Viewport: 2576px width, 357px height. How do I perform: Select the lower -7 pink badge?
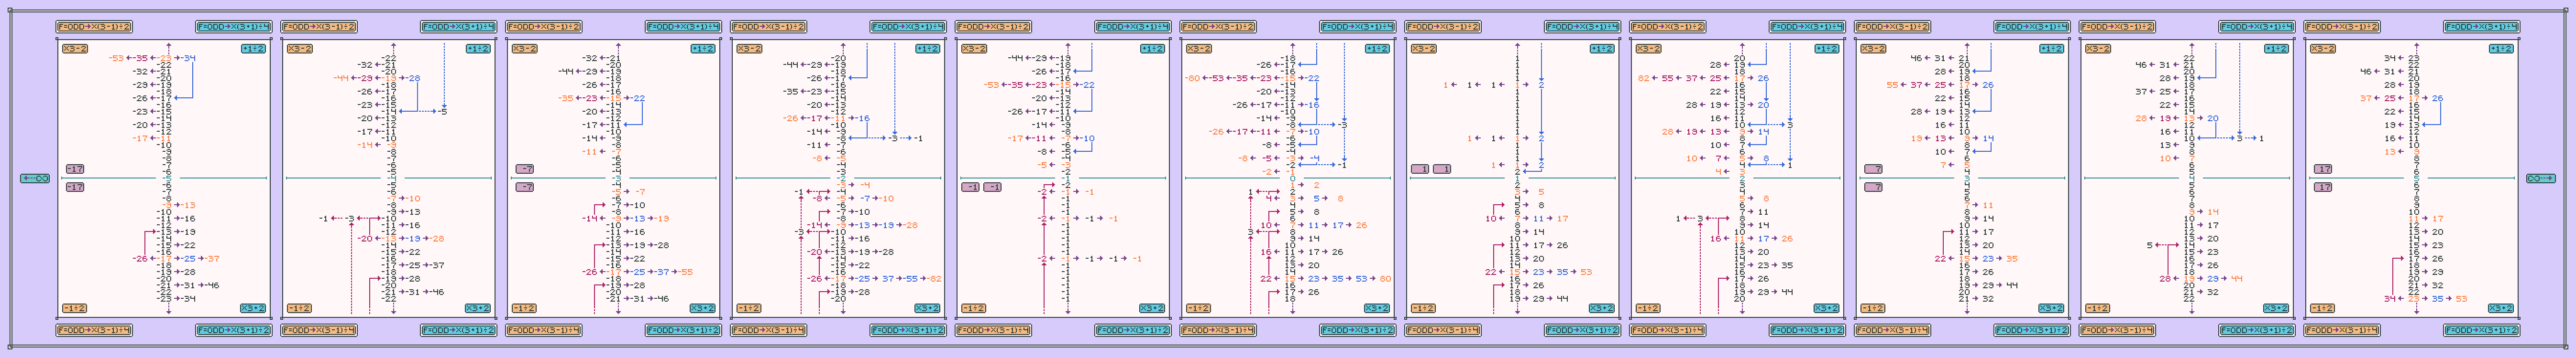[x=525, y=188]
